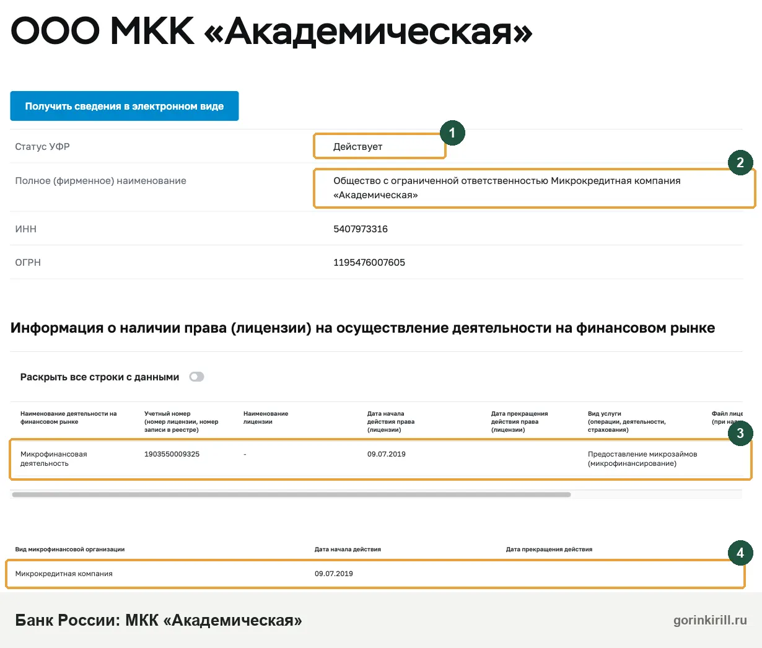The width and height of the screenshot is (762, 648).
Task: Click the "Статус УФР" label
Action: [x=43, y=147]
